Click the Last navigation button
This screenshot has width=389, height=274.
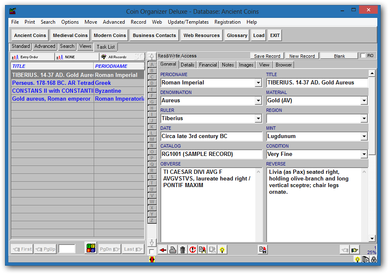(133, 249)
